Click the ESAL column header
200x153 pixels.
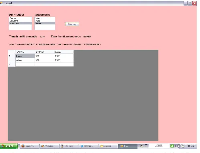coord(64,52)
